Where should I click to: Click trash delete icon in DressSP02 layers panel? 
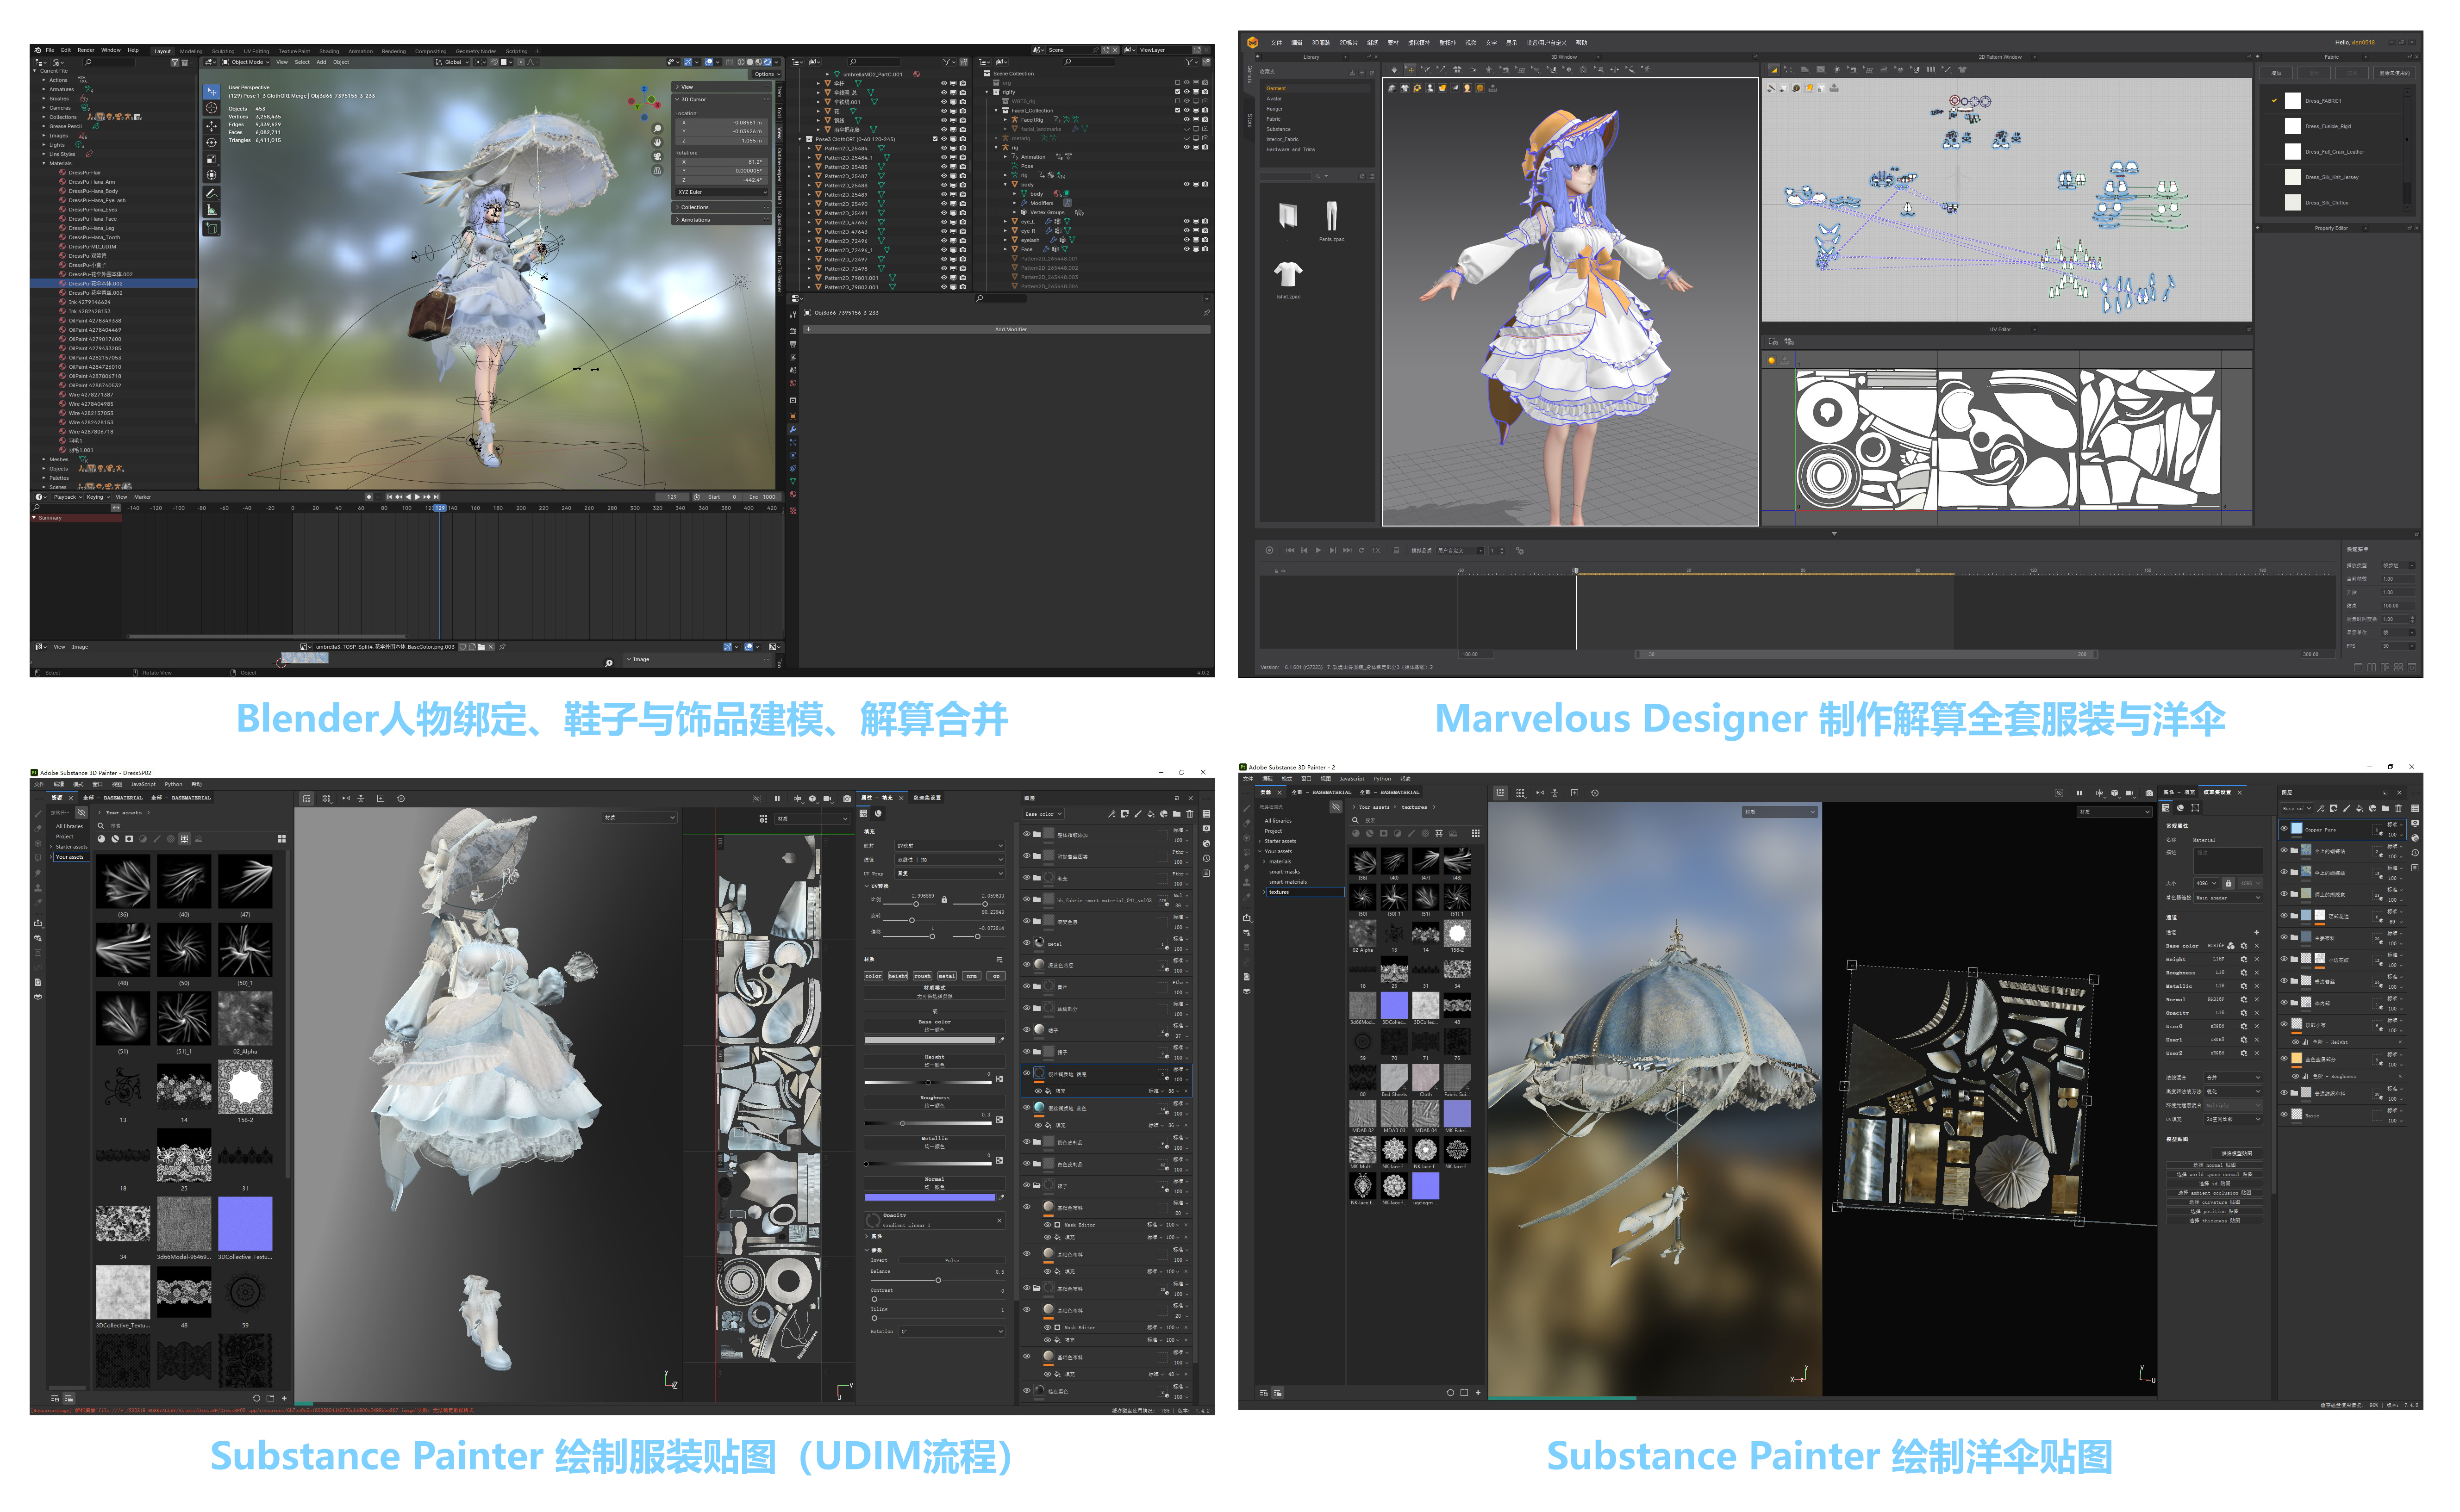pyautogui.click(x=1189, y=814)
